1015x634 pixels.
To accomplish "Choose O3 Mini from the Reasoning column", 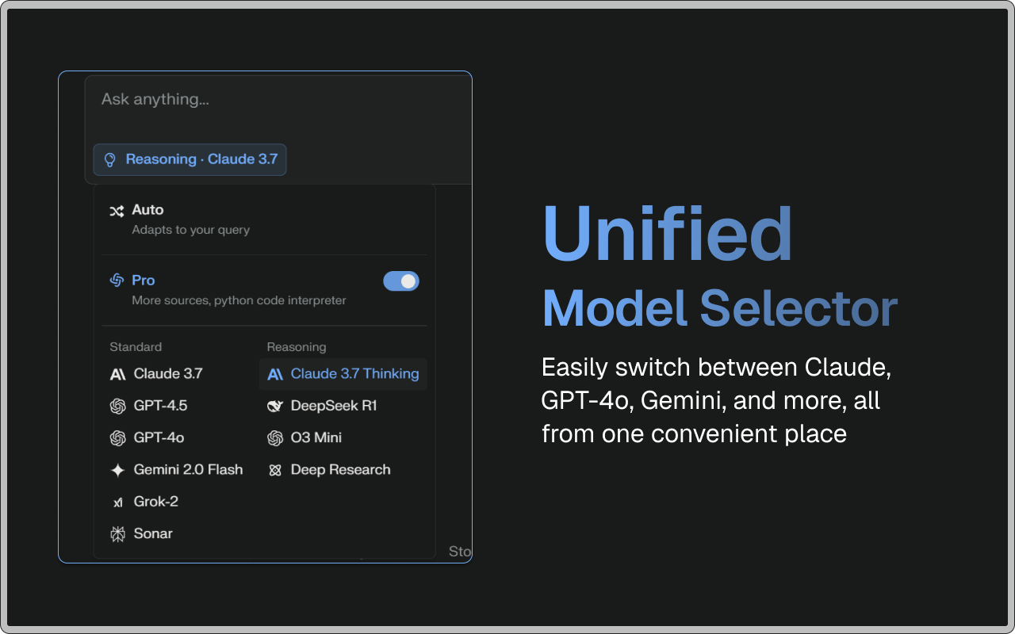I will [x=316, y=437].
